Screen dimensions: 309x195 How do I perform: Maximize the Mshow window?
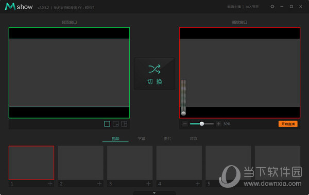291,7
